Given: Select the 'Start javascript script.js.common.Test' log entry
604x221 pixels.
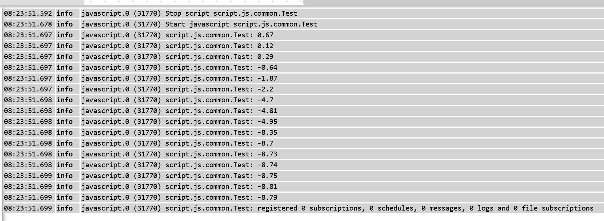Looking at the screenshot, I should click(x=303, y=24).
